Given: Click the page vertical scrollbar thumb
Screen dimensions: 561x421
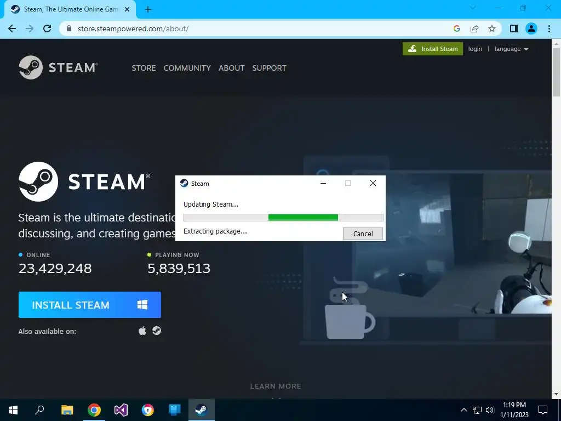Looking at the screenshot, I should [x=556, y=72].
